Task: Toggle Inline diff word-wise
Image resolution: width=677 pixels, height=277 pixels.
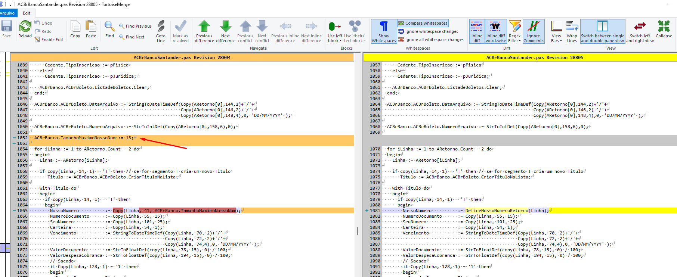Action: click(496, 31)
